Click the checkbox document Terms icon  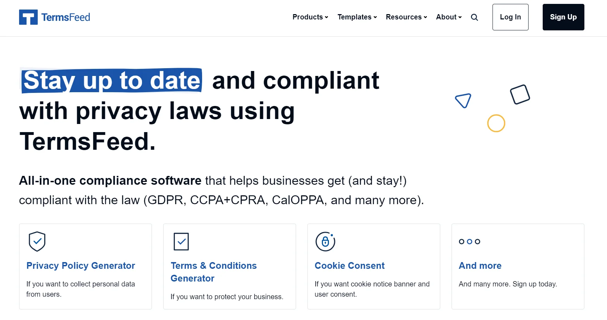(x=181, y=242)
